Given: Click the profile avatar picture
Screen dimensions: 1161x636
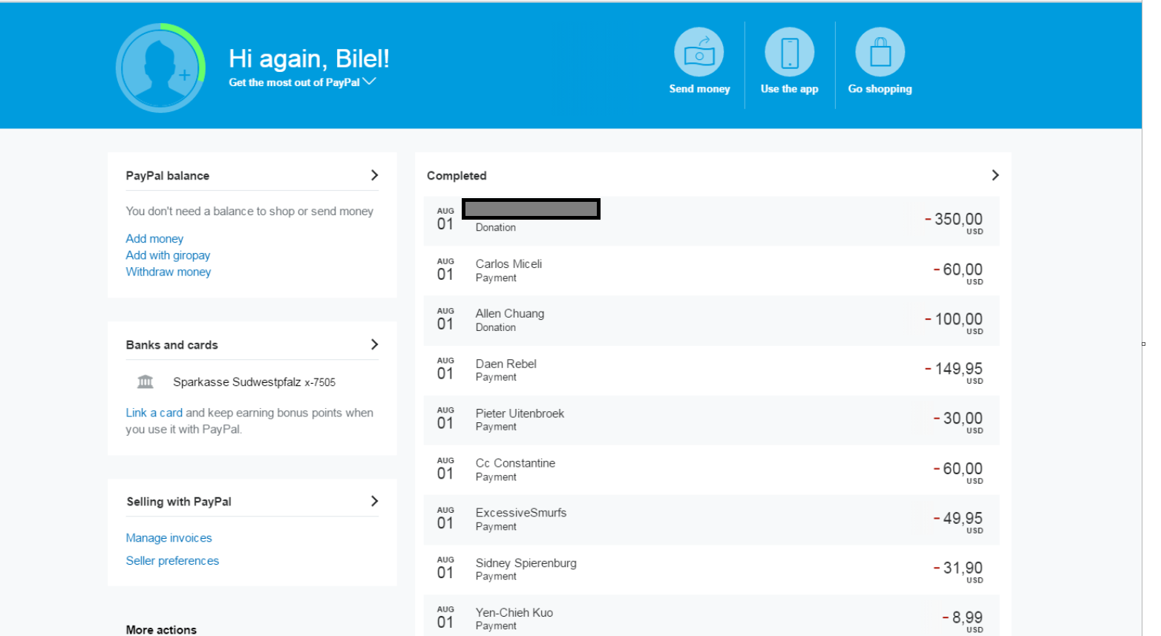Looking at the screenshot, I should (160, 68).
